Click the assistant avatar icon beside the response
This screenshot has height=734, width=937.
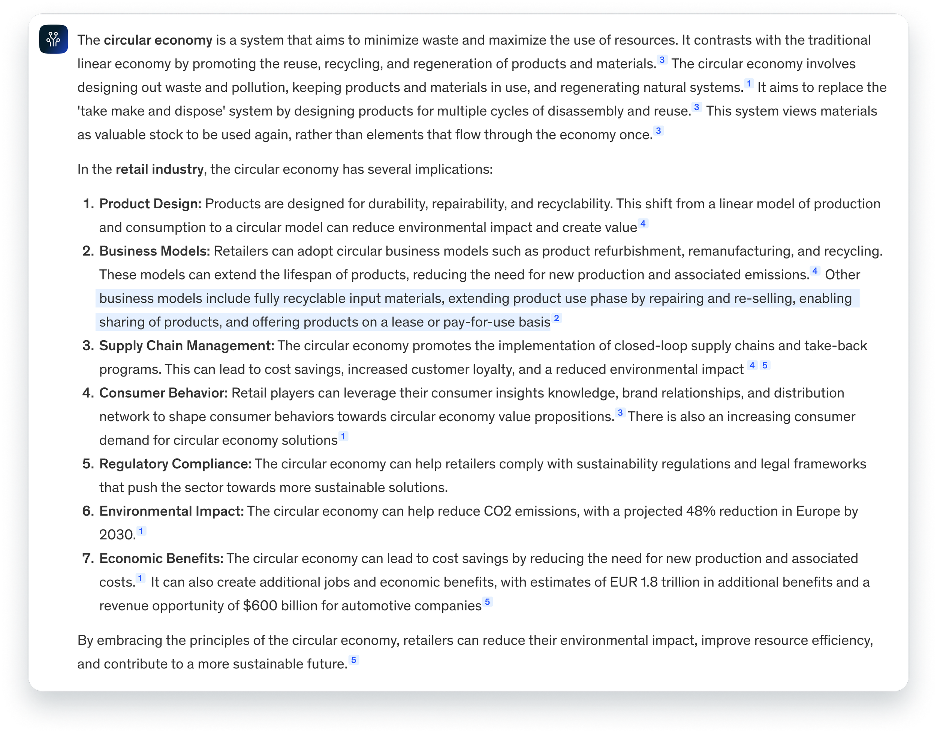coord(54,39)
